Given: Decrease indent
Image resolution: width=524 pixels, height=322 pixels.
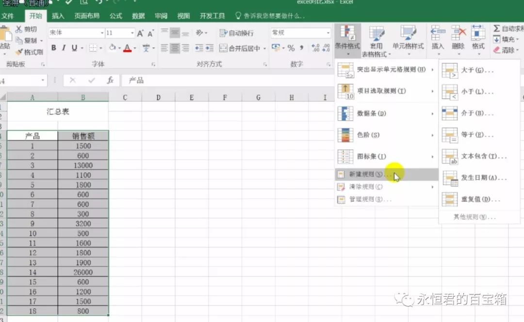Looking at the screenshot, I should 199,48.
